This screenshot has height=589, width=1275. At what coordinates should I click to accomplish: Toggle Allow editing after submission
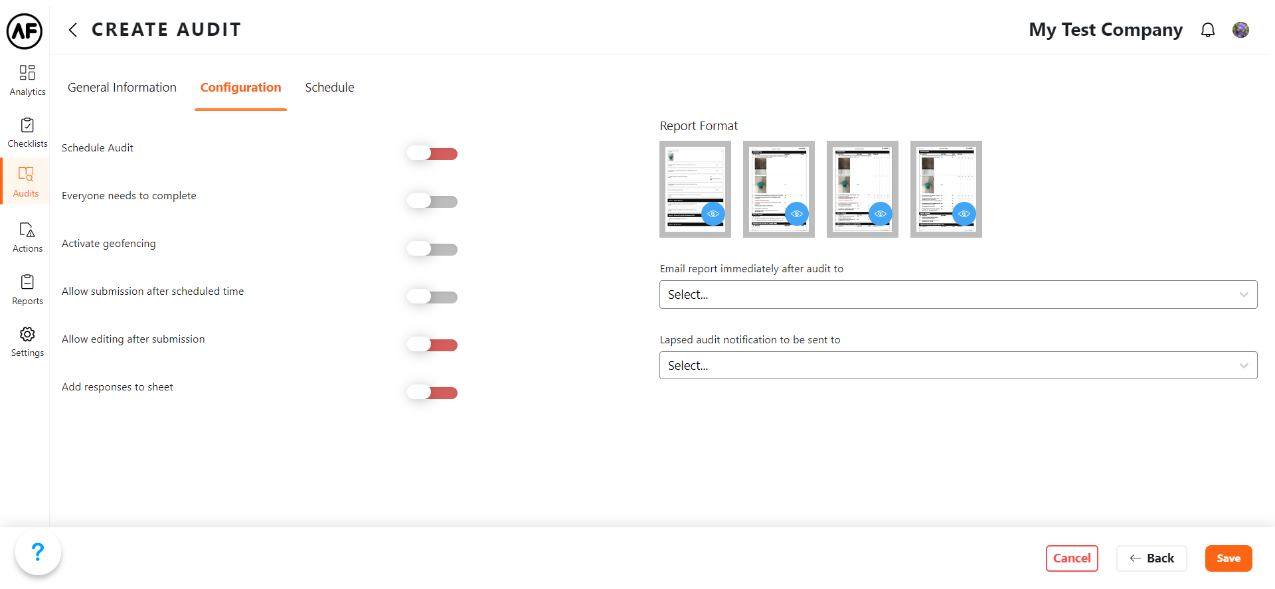[432, 345]
